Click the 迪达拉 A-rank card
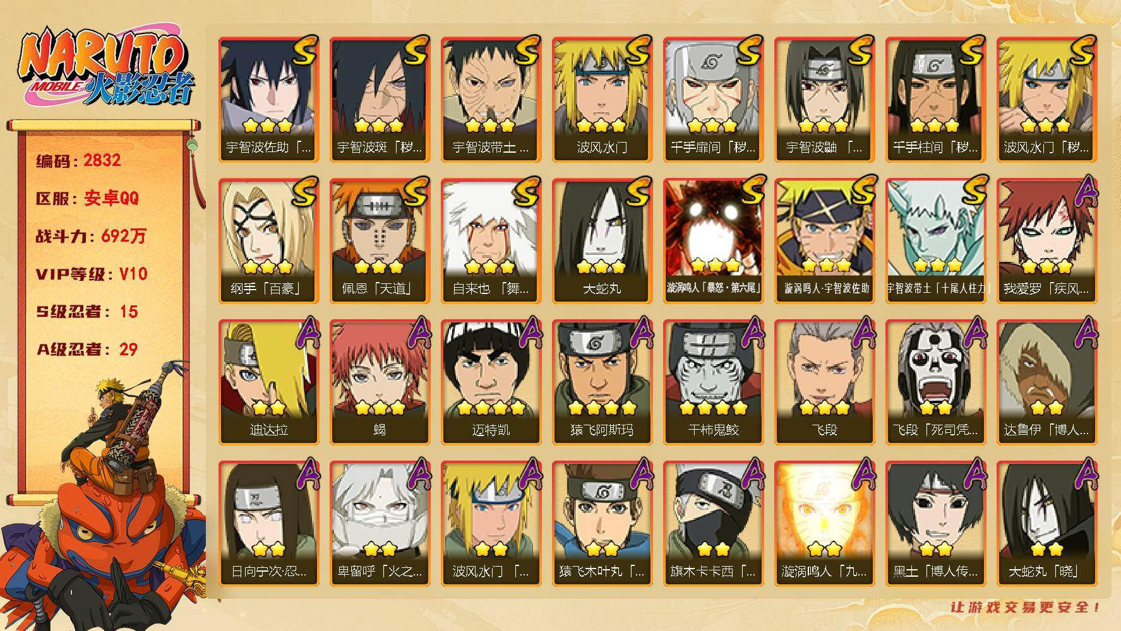This screenshot has width=1121, height=631. tap(268, 382)
